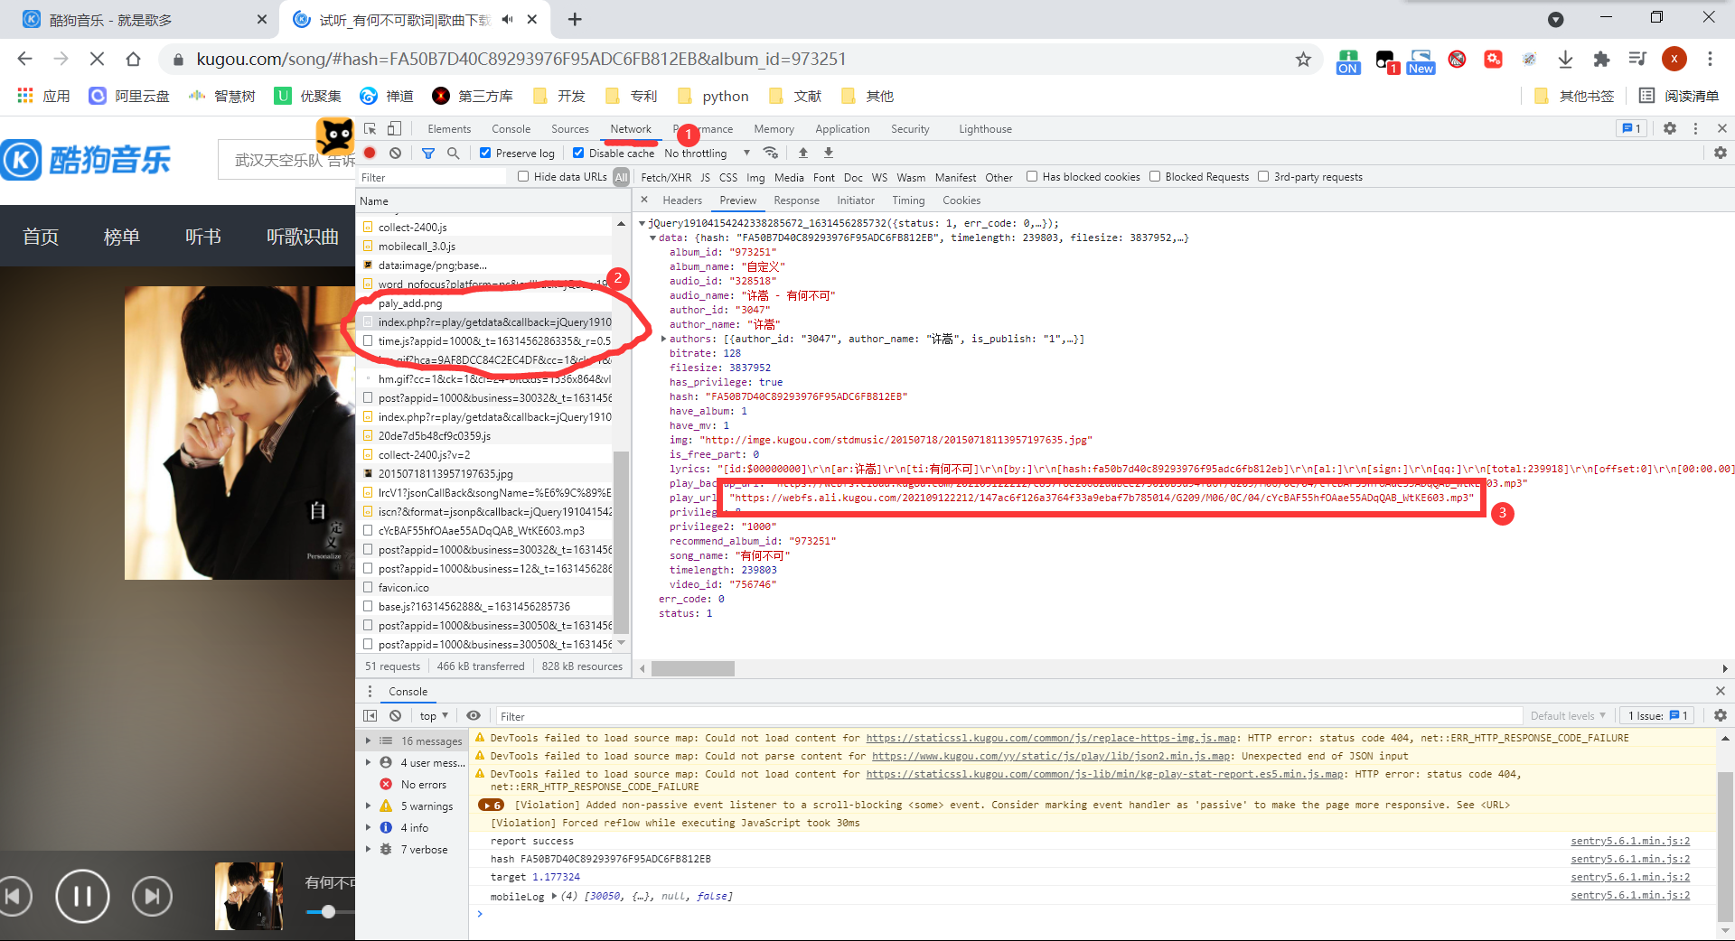Switch to Application panel tab
The image size is (1735, 941).
842,129
